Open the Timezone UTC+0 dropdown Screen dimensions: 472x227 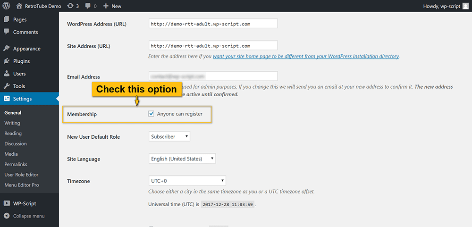click(187, 181)
